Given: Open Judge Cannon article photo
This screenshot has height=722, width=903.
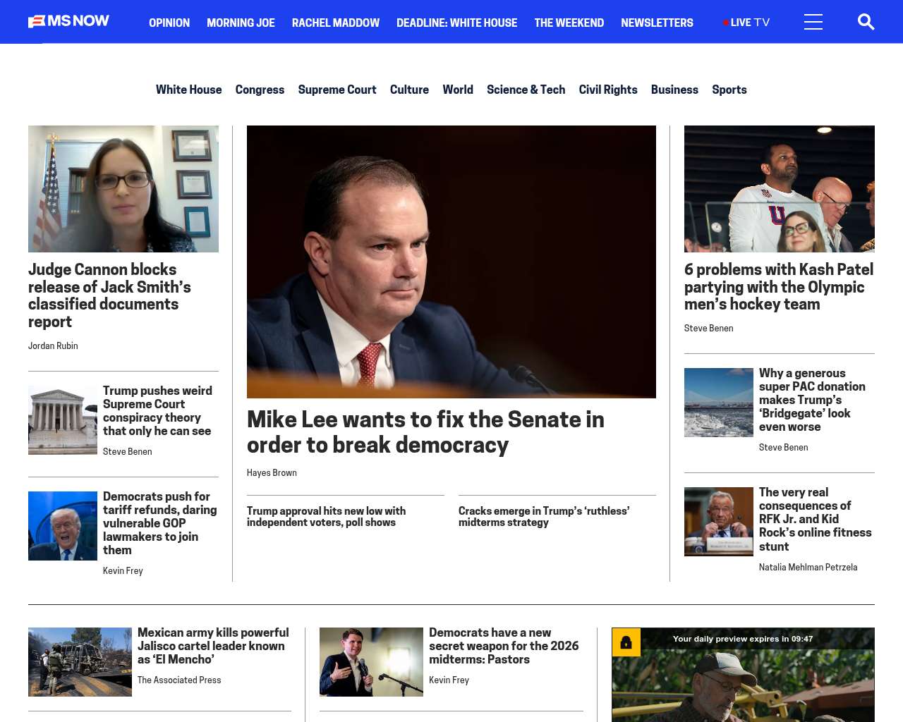Looking at the screenshot, I should [x=123, y=189].
